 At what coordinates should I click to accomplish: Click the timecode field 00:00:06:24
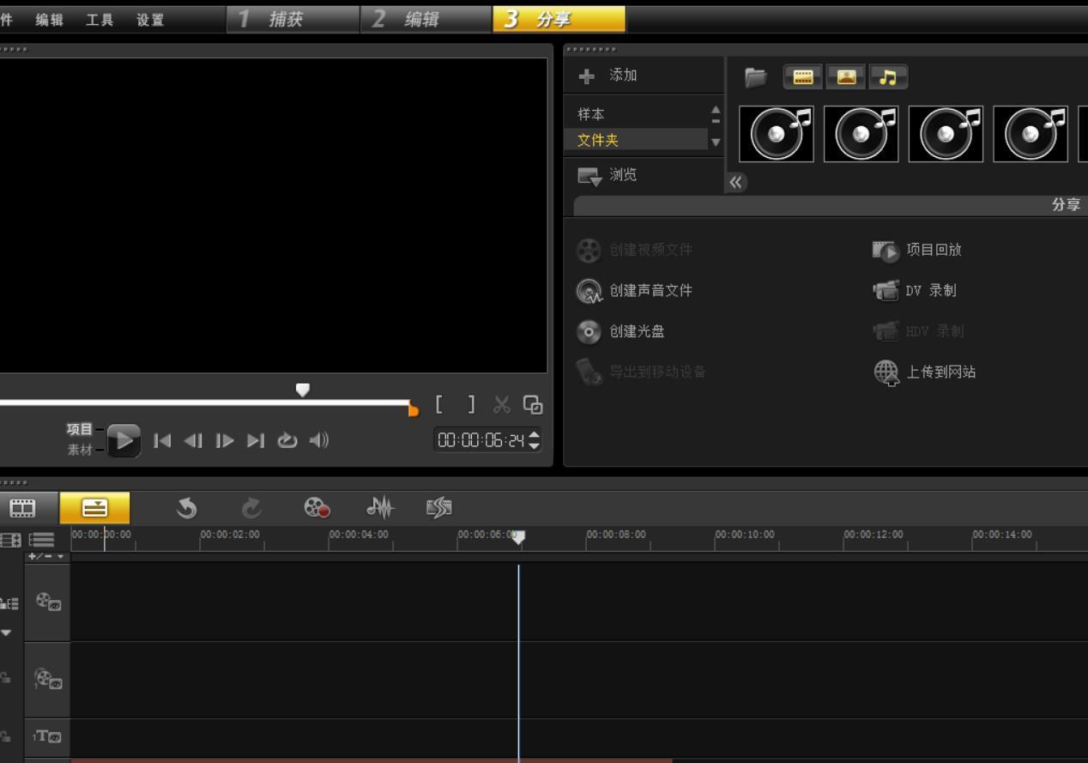click(x=480, y=441)
